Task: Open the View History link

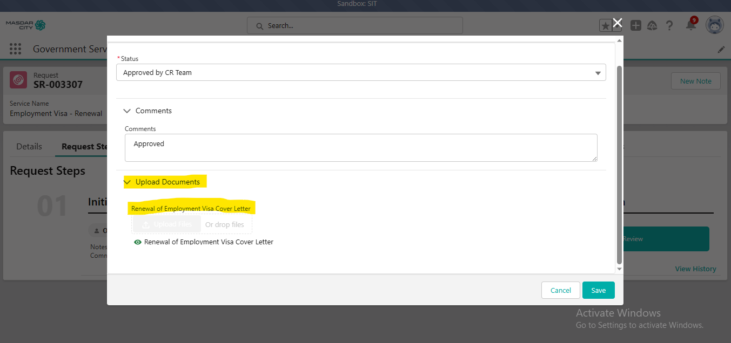Action: pyautogui.click(x=695, y=269)
